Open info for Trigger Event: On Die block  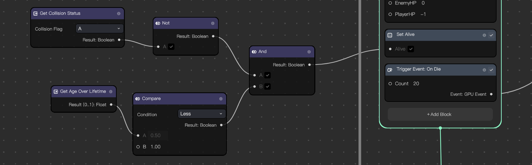point(484,69)
